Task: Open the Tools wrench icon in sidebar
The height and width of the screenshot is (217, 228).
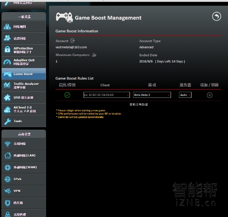Action: coord(7,121)
